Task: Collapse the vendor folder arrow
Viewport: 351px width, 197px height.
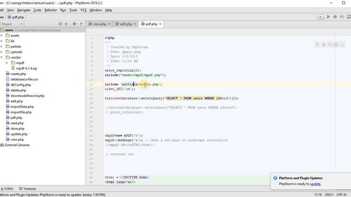Action: 2,57
